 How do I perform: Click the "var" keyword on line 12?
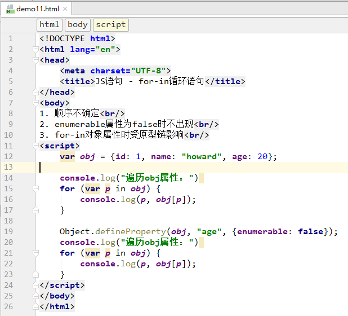tap(67, 156)
